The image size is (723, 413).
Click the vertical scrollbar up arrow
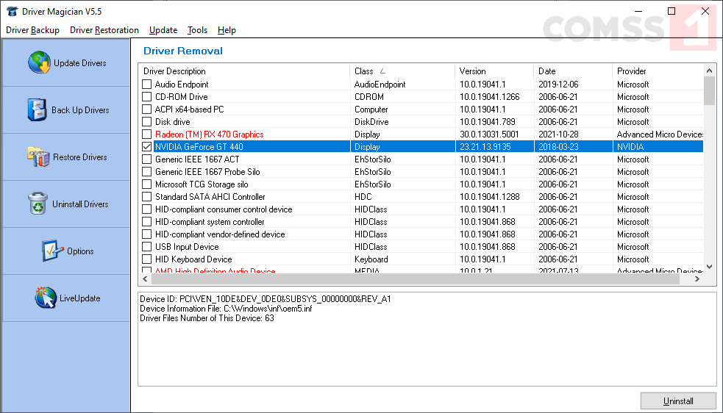click(x=710, y=71)
